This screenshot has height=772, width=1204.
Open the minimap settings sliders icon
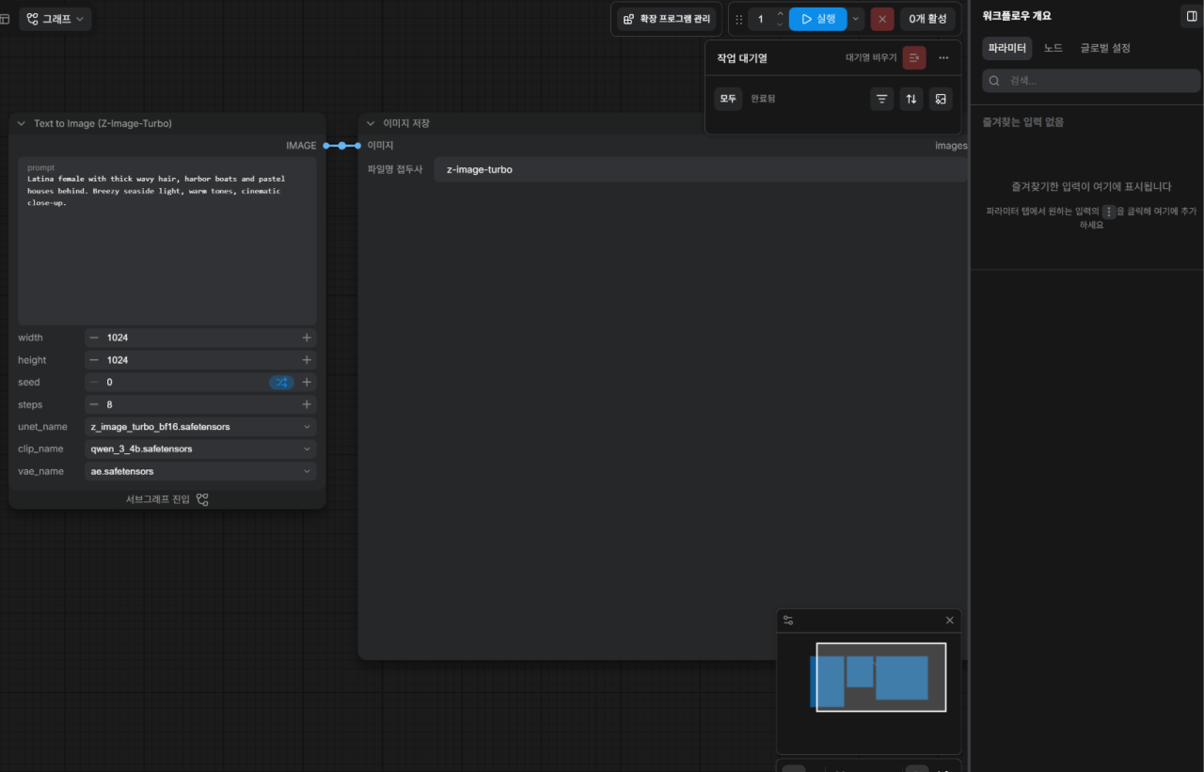(x=788, y=621)
